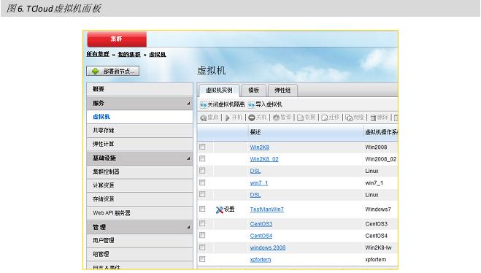
Task: Tick the checkbox for Win2K8_02
Action: [x=202, y=158]
